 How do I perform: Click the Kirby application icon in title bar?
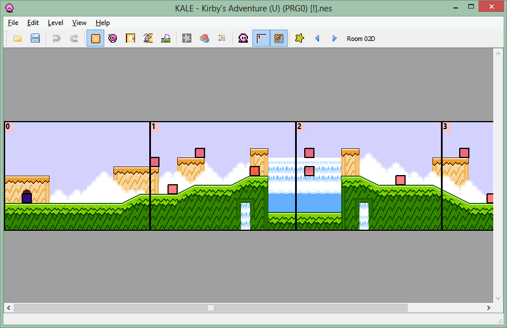[10, 8]
